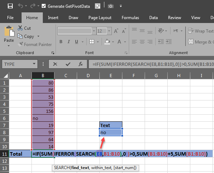Decrease font size with small A icon
The image size is (214, 173).
[x=124, y=31]
